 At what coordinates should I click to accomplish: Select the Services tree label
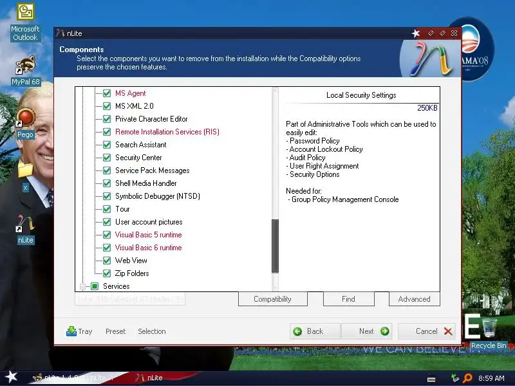pyautogui.click(x=117, y=286)
